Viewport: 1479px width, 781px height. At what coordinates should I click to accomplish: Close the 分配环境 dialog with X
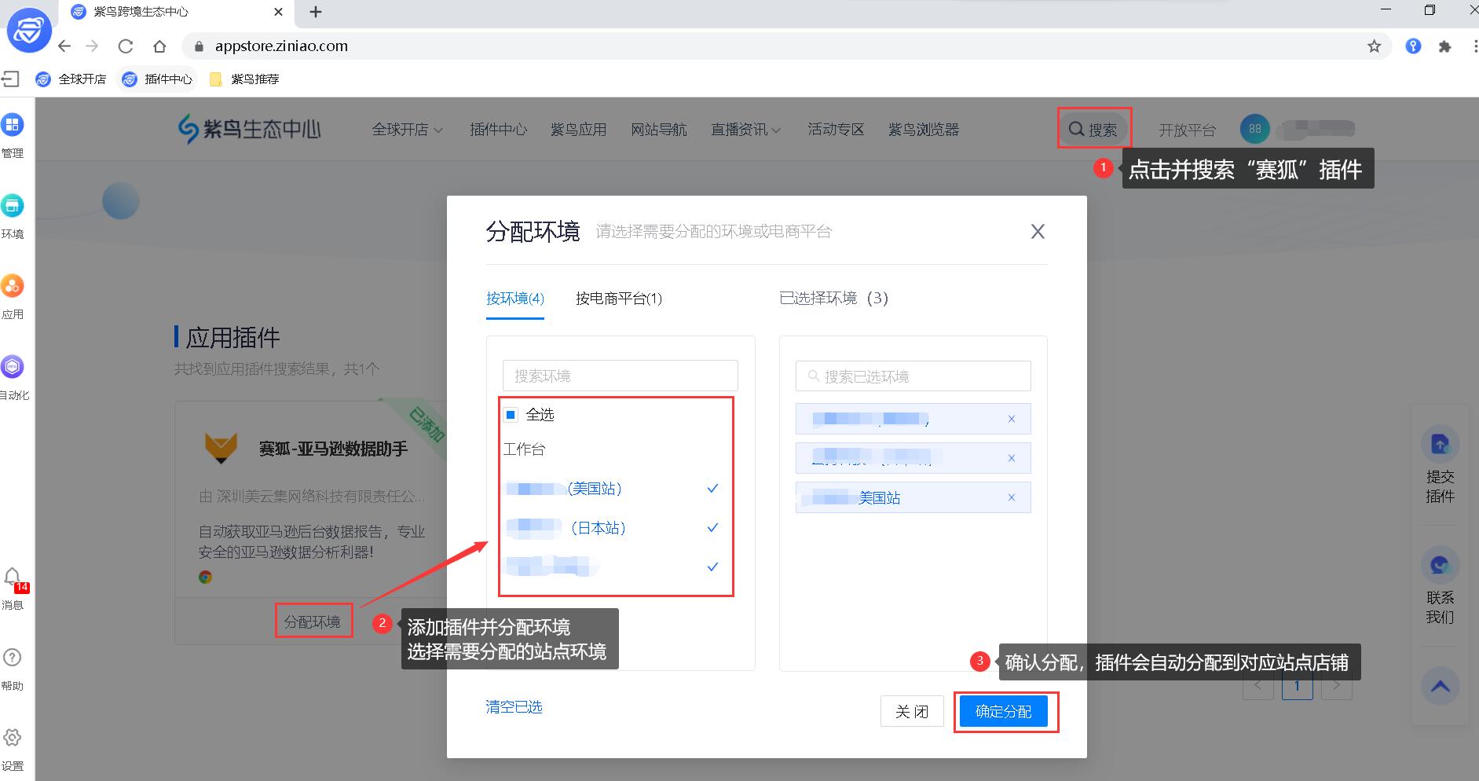tap(1038, 232)
